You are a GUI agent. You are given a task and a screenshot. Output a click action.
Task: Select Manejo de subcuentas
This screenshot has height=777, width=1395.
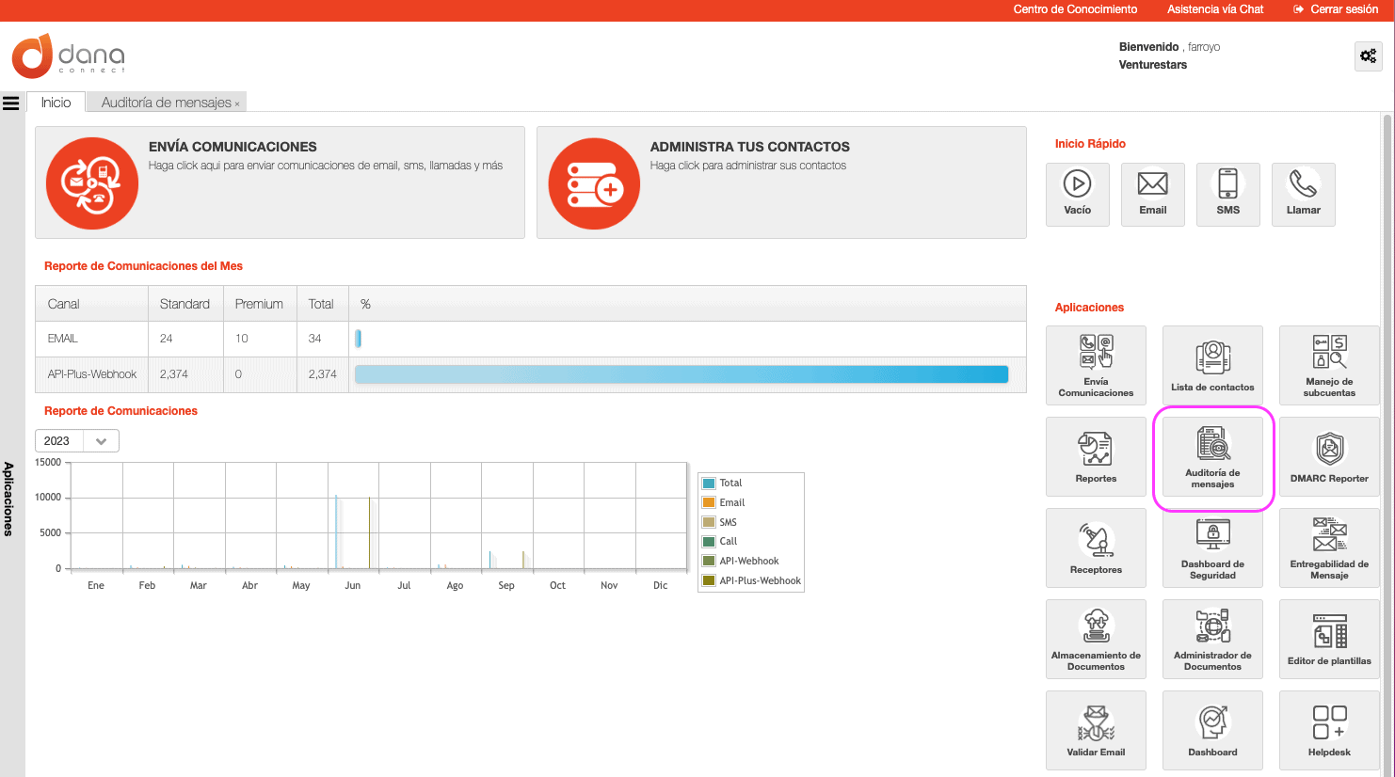(x=1329, y=365)
